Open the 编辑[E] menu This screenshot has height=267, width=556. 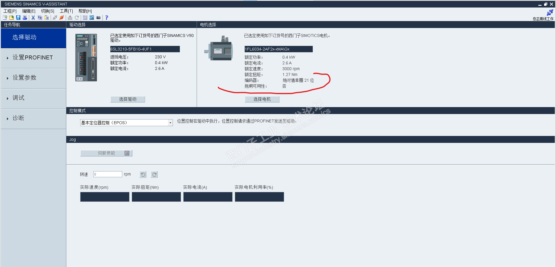click(x=29, y=11)
